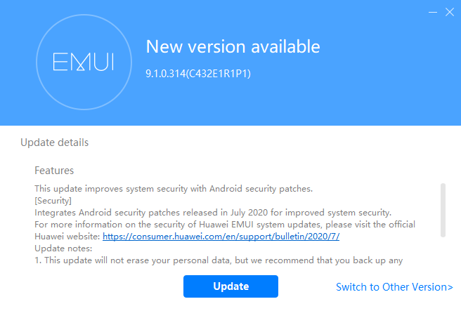Screen dimensions: 461x318
Task: Minimize the update window
Action: 433,12
